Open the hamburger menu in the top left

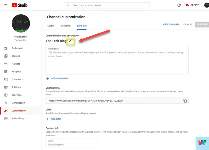[6, 5]
